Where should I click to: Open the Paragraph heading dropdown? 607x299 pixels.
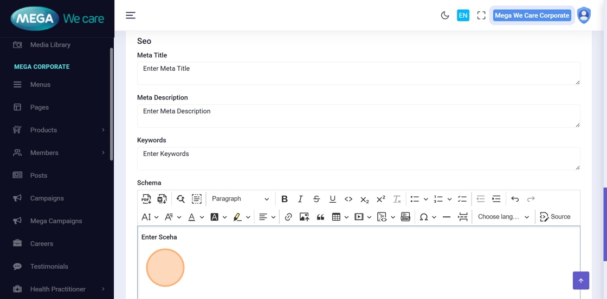coord(240,199)
